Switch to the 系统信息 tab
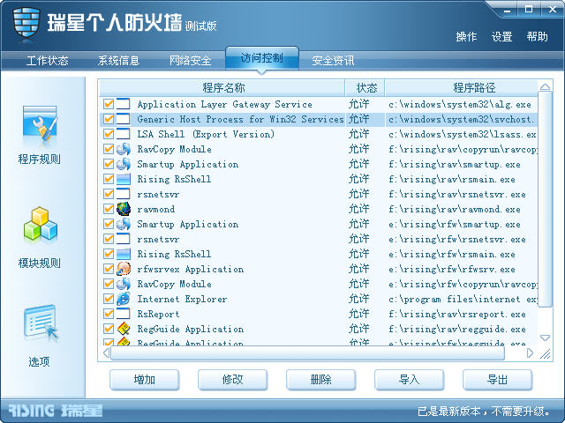 coord(118,61)
